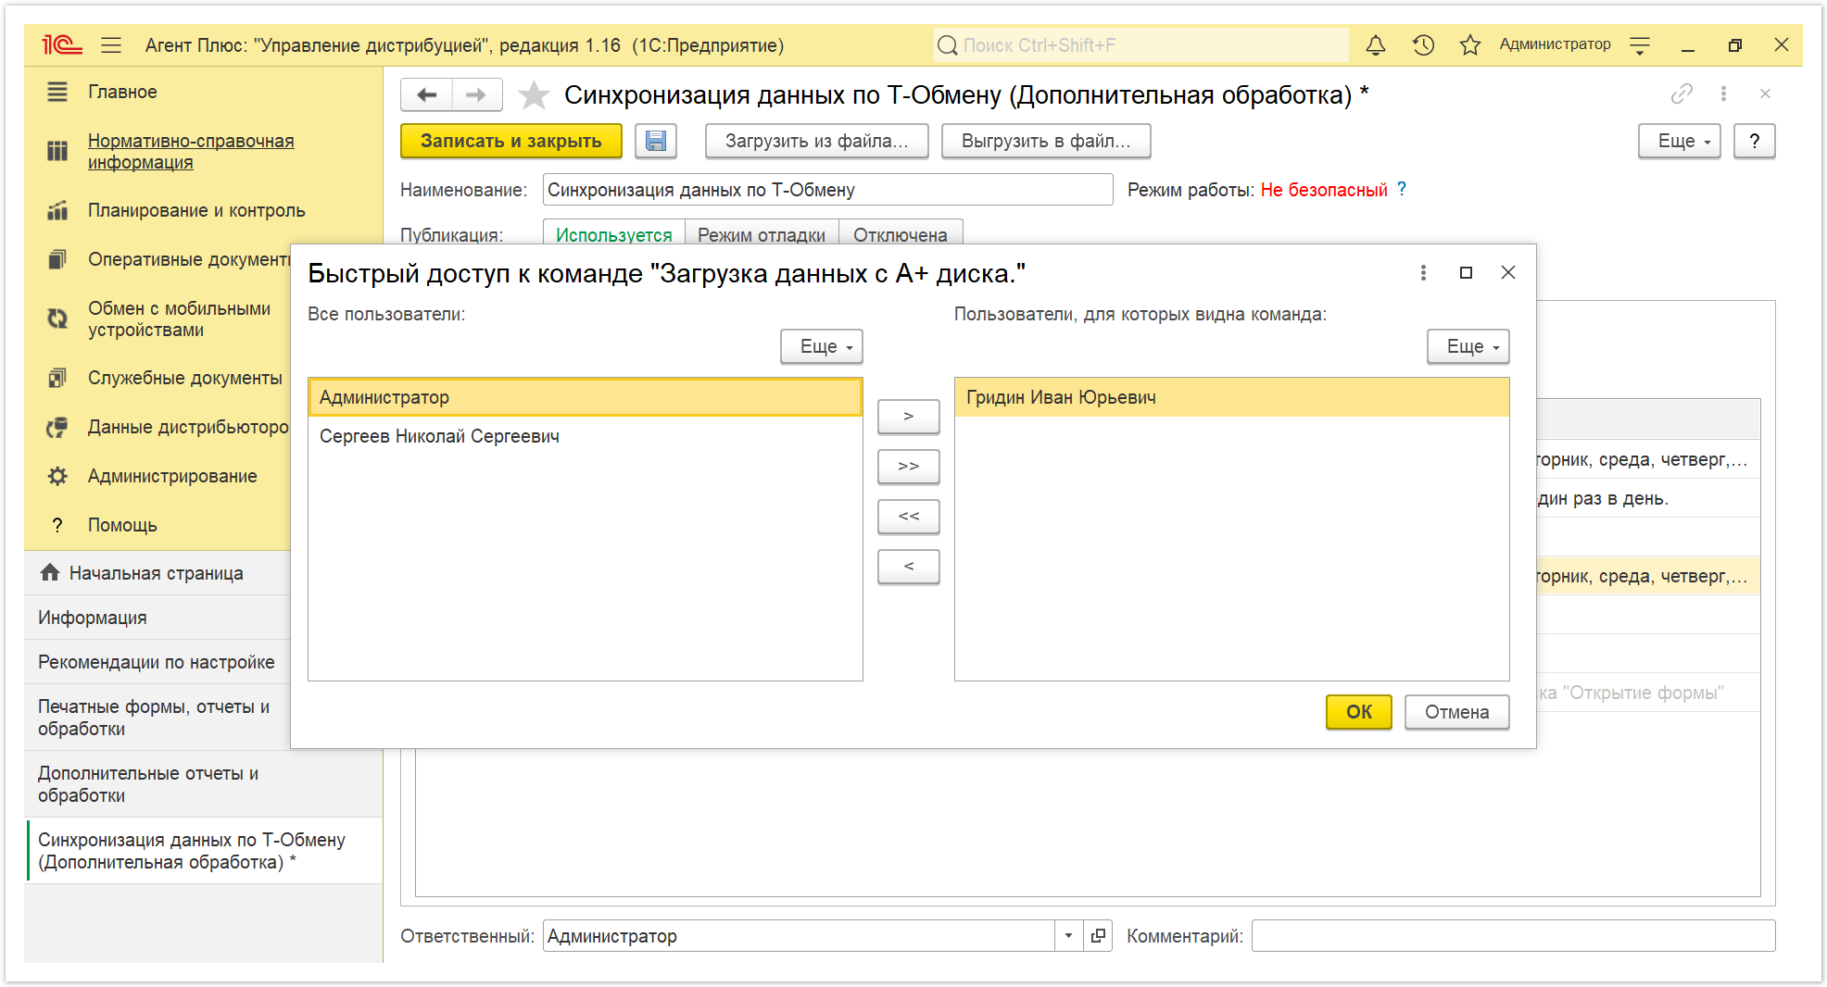Open the Ответственный field open-form icon
The height and width of the screenshot is (987, 1827).
[1098, 935]
